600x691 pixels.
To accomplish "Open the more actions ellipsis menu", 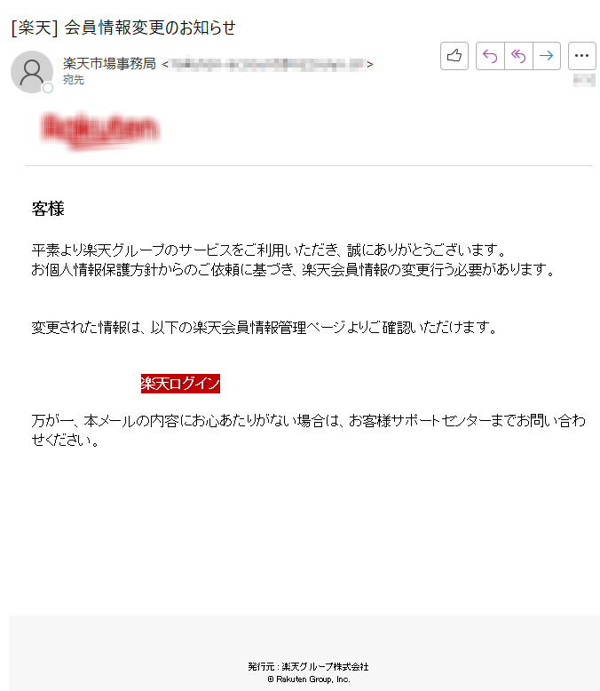I will click(x=582, y=56).
